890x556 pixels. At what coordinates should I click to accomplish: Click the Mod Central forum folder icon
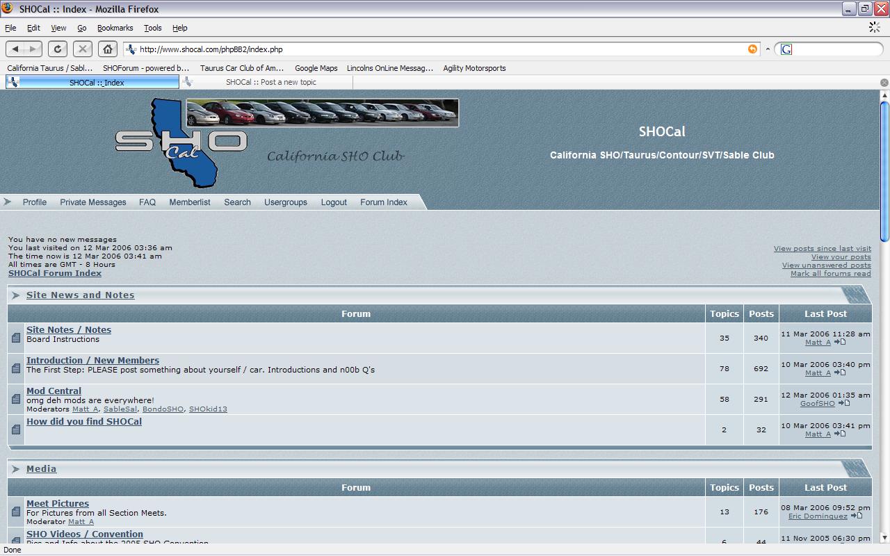coord(16,399)
